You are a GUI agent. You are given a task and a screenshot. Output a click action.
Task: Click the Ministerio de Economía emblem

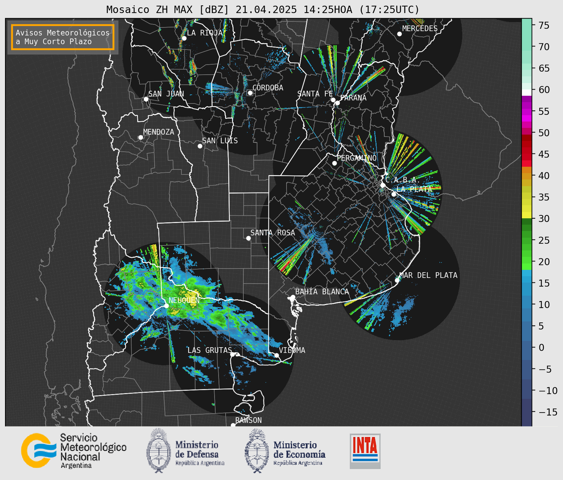coord(257,450)
